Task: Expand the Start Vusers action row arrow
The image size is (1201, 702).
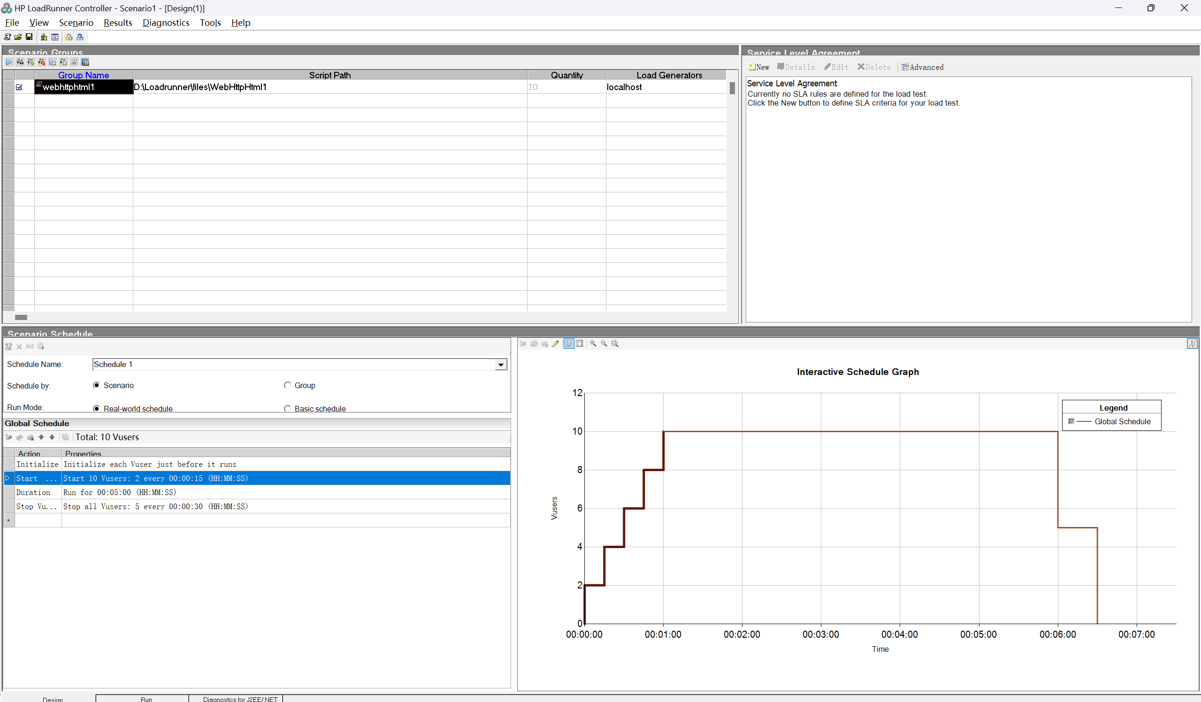Action: click(8, 478)
